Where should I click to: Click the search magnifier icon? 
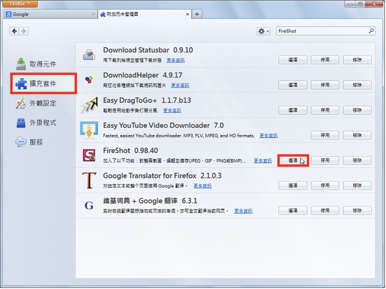coord(371,31)
